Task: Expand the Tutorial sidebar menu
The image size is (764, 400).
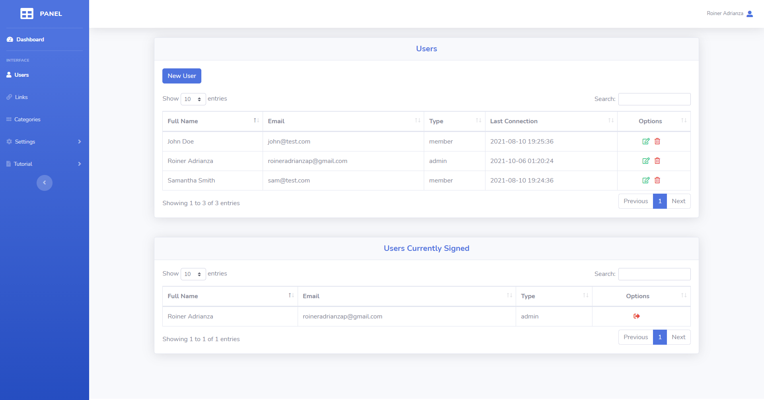Action: 44,164
